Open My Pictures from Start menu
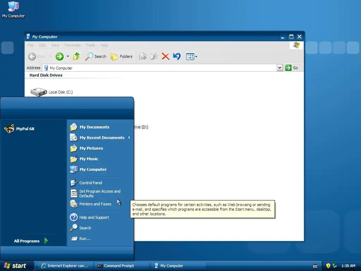This screenshot has height=271, width=361. (91, 148)
